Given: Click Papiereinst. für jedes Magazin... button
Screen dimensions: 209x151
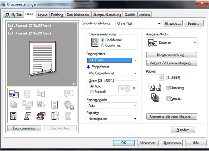Looking at the screenshot, I should [x=172, y=117].
